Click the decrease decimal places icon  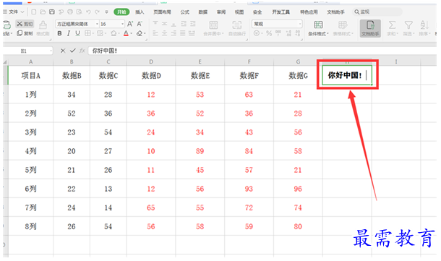click(x=298, y=33)
